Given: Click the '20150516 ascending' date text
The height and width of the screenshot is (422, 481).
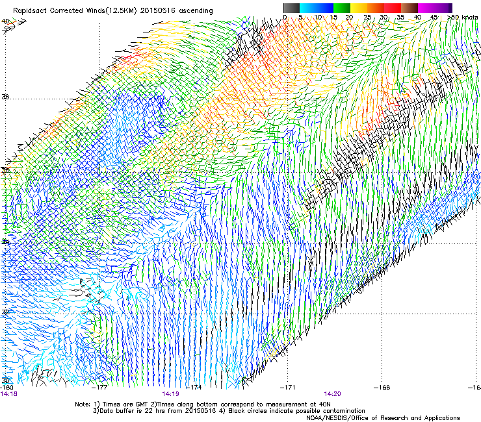Looking at the screenshot, I should 176,11.
